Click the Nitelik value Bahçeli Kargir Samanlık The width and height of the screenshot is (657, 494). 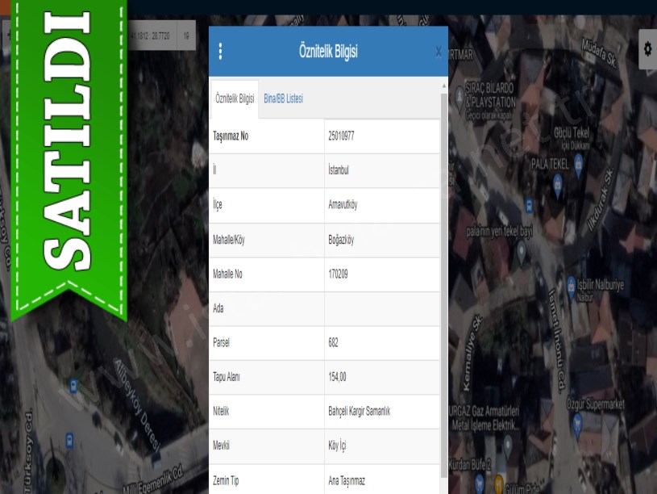click(x=360, y=411)
